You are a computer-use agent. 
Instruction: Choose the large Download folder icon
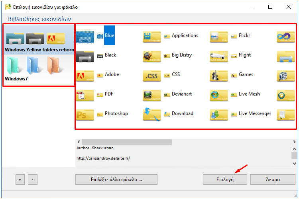152,115
